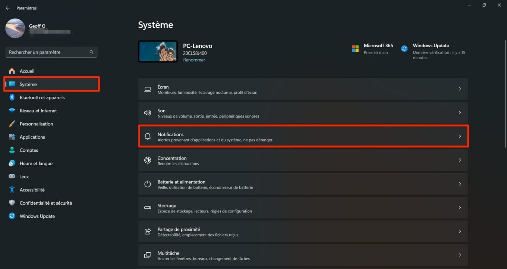Image resolution: width=507 pixels, height=269 pixels.
Task: Click the Windows Update sidebar icon
Action: click(x=12, y=216)
